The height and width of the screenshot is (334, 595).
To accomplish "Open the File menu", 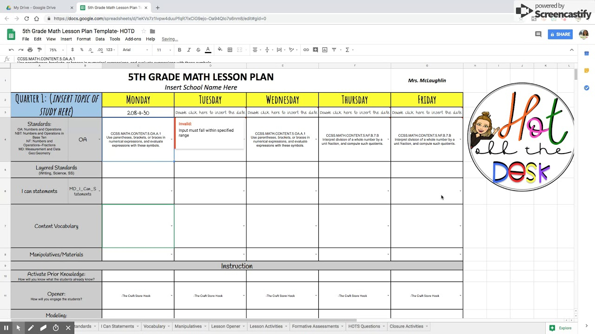I will (x=26, y=39).
